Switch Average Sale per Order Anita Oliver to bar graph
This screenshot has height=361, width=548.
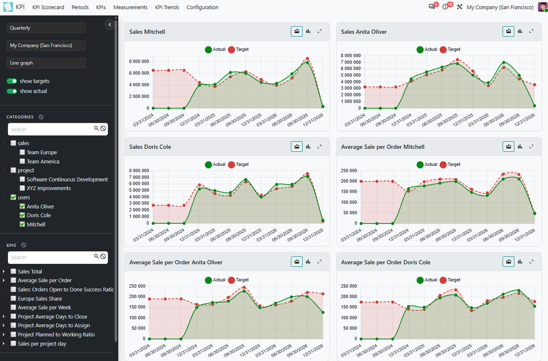308,262
